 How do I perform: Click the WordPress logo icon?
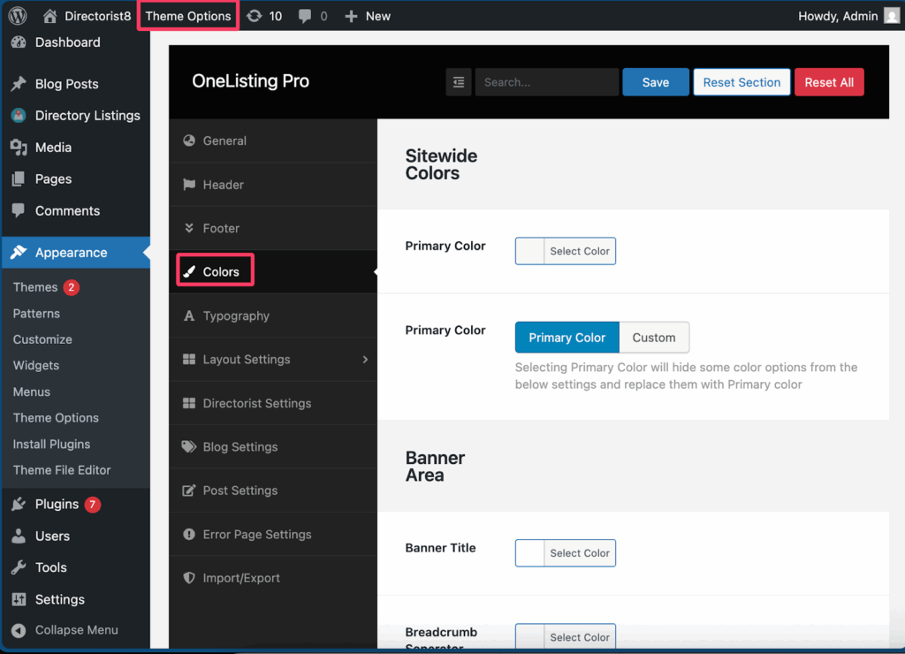19,16
